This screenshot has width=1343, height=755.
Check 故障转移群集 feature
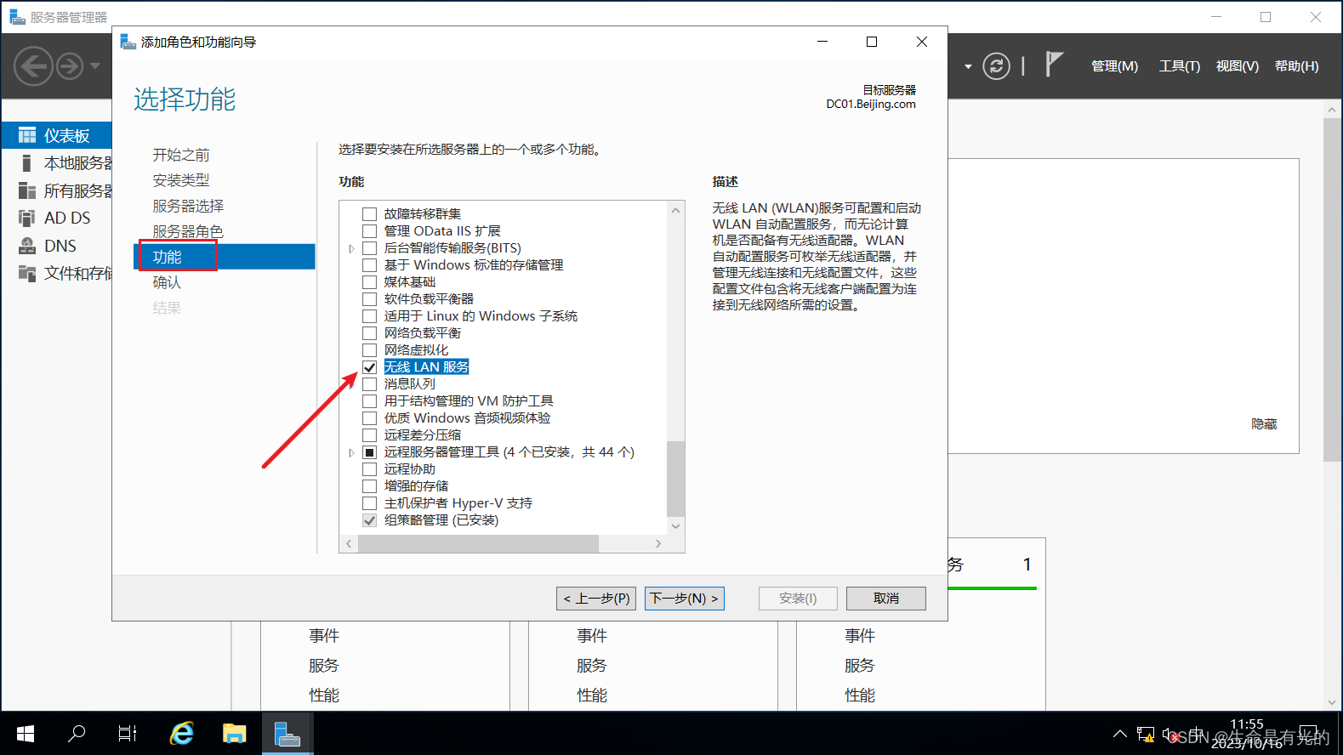(x=369, y=214)
